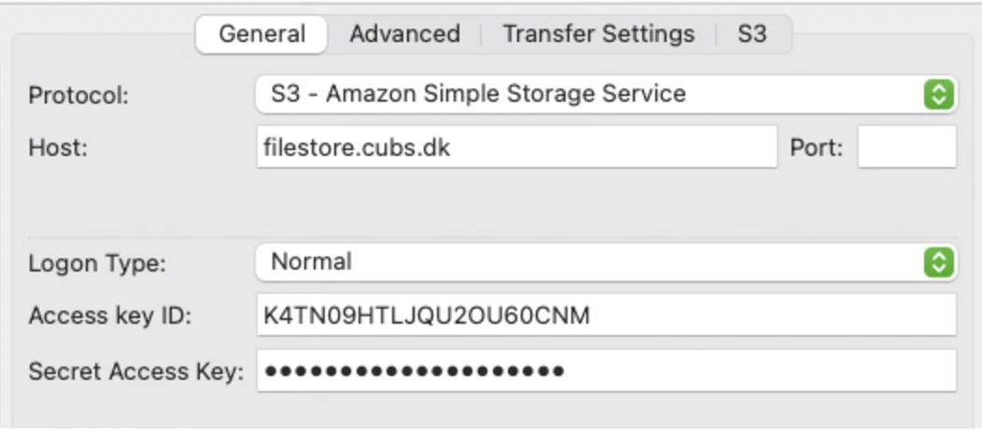The height and width of the screenshot is (431, 982).
Task: Click the 'Port:' label
Action: 817,148
